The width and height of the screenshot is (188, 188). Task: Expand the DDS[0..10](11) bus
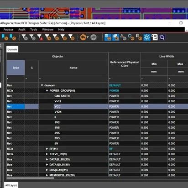coord(47,170)
